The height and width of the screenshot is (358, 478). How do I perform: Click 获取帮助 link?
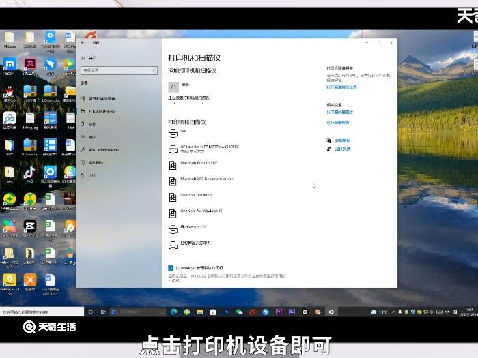tap(343, 140)
